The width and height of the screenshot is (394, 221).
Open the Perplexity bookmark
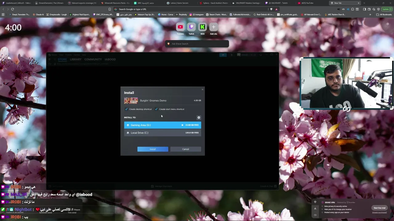coord(181,14)
